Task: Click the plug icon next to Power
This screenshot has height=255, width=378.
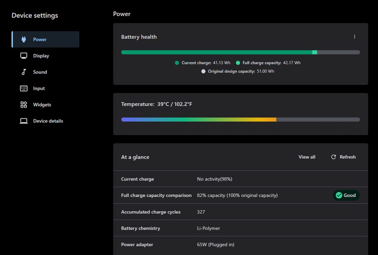Action: pyautogui.click(x=24, y=39)
